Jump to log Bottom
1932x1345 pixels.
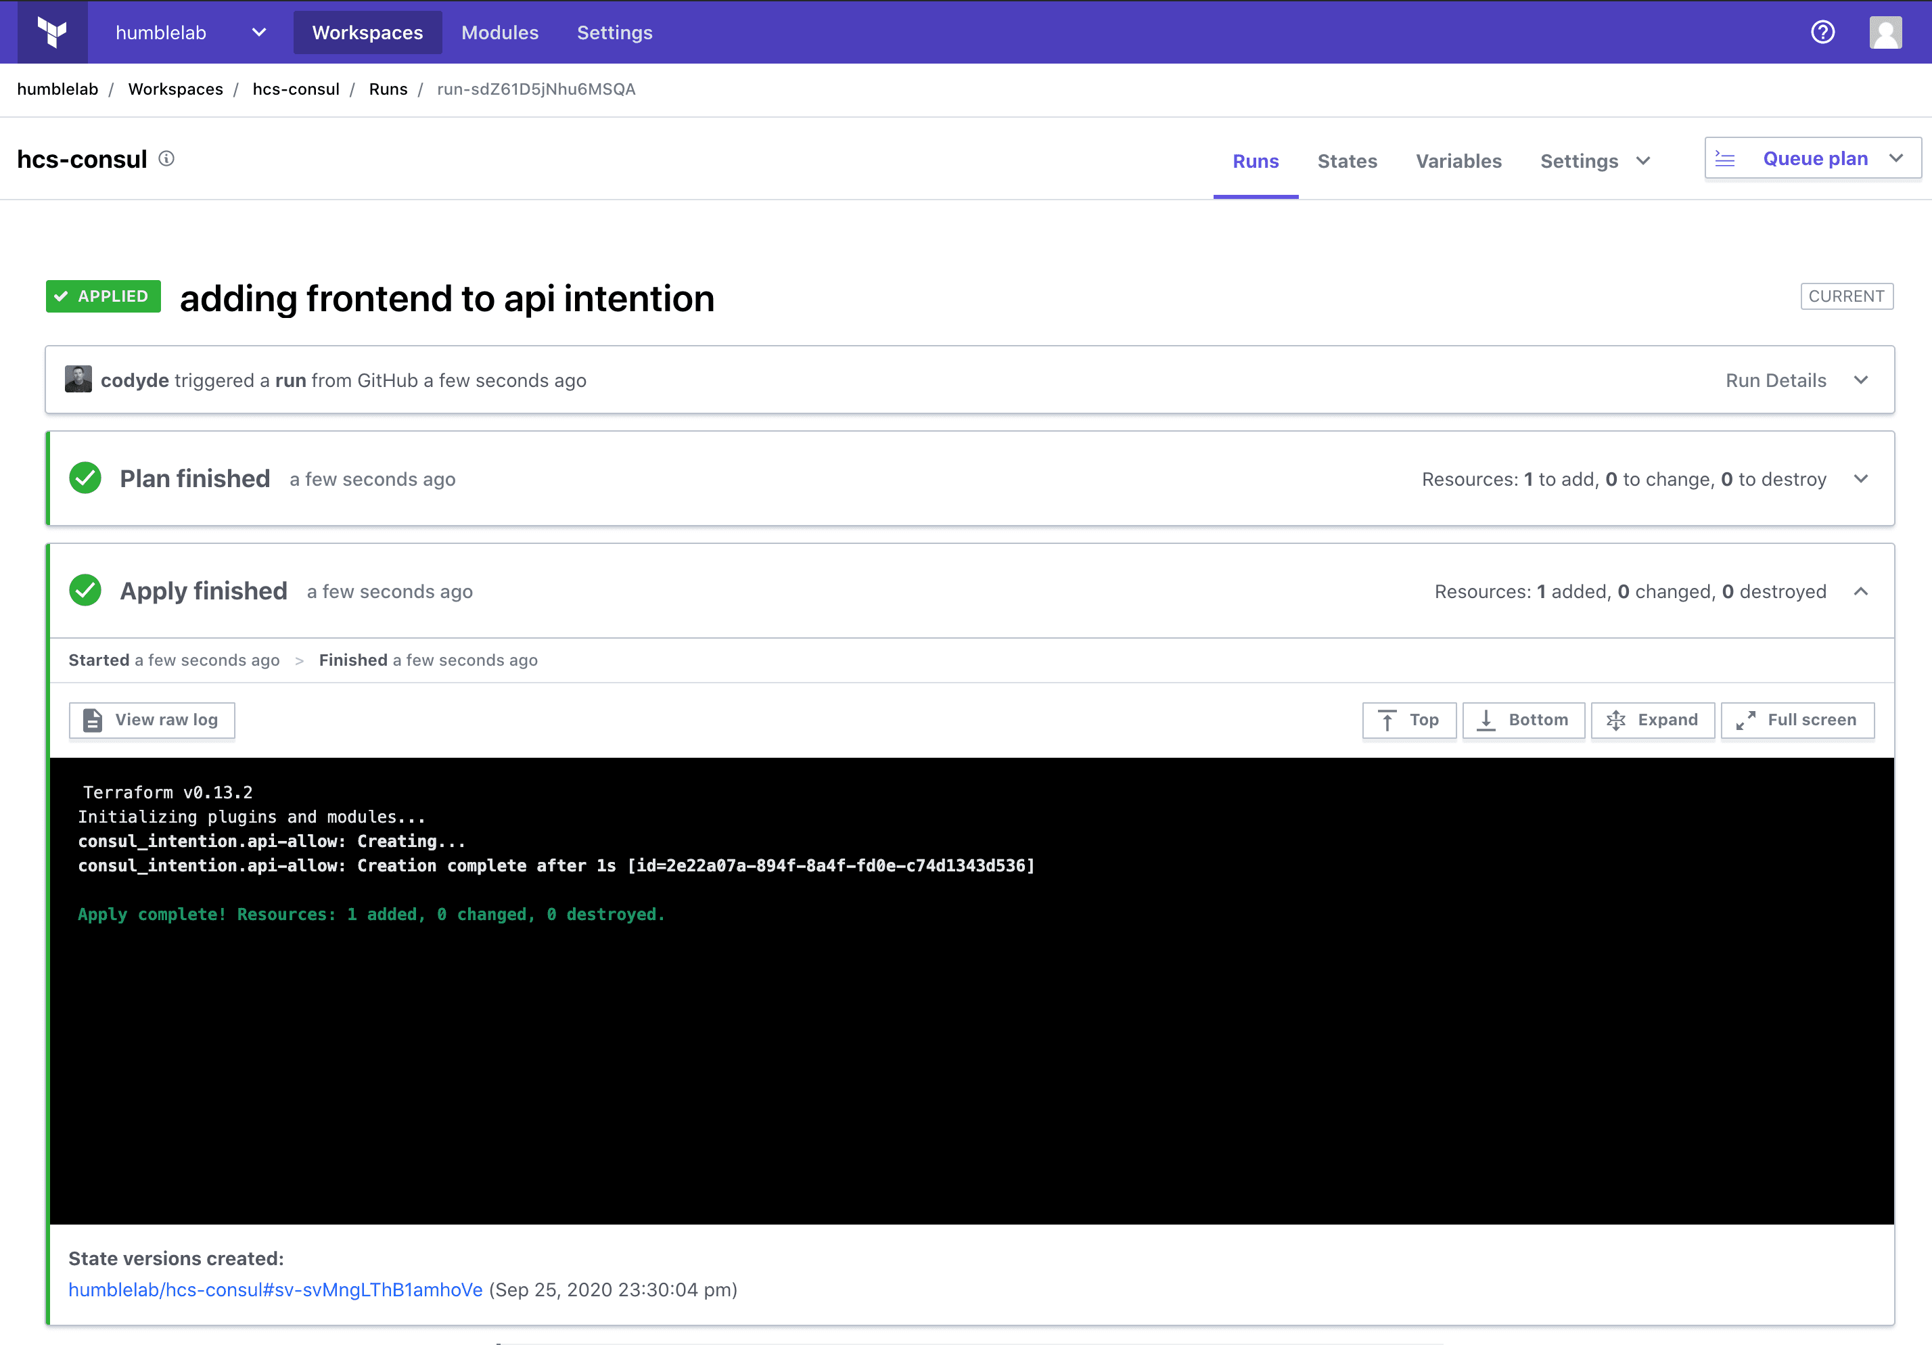pos(1523,721)
